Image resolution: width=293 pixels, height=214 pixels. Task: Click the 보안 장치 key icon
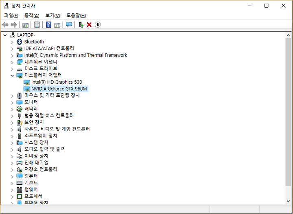click(x=20, y=123)
